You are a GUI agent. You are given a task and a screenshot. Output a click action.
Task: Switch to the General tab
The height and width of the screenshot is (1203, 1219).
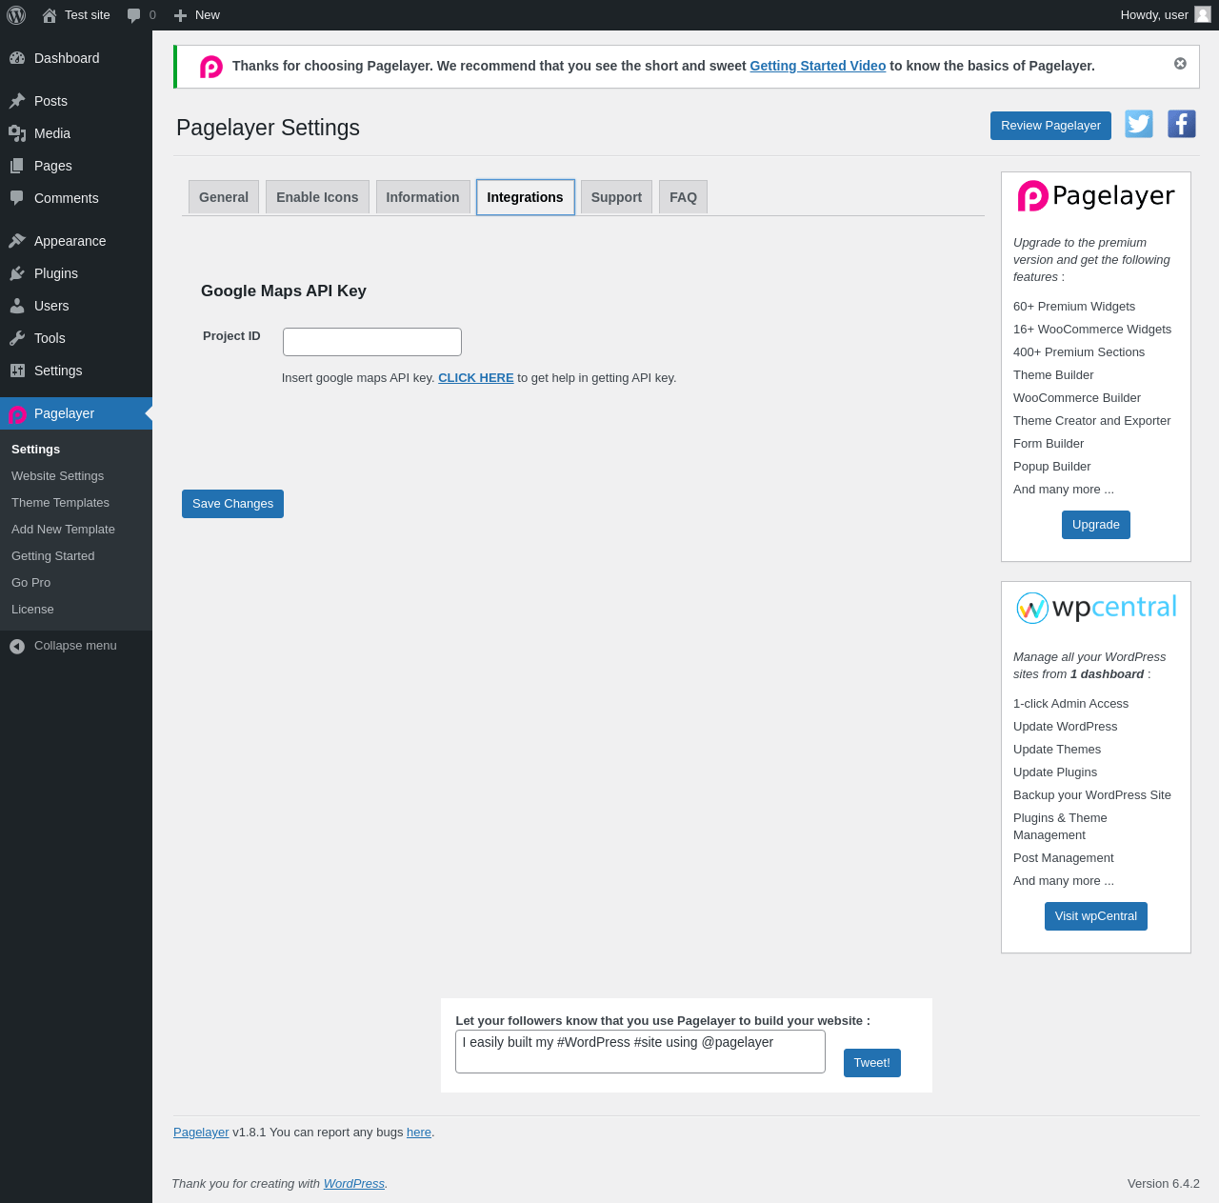[x=224, y=197]
